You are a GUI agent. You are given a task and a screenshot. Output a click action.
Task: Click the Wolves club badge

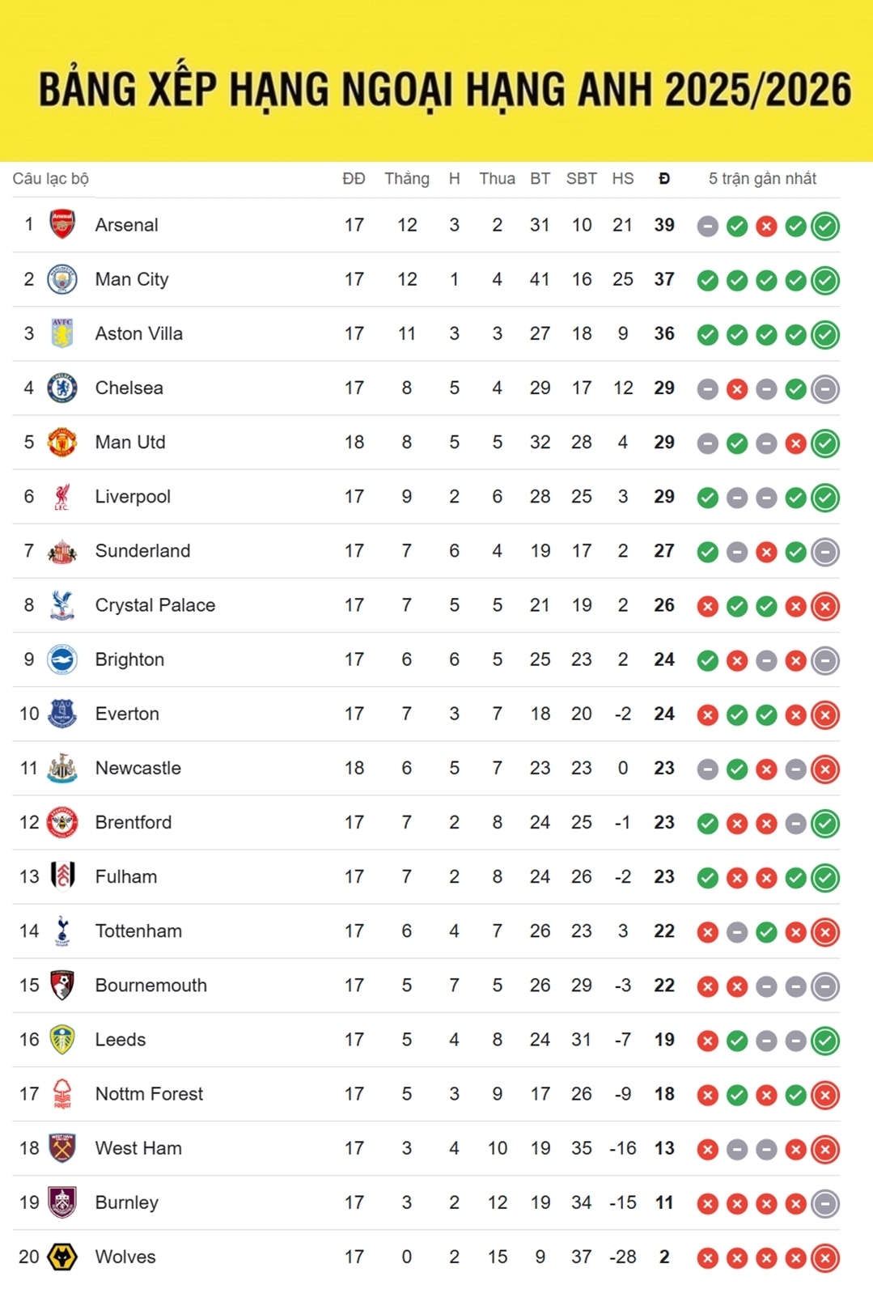point(62,1257)
